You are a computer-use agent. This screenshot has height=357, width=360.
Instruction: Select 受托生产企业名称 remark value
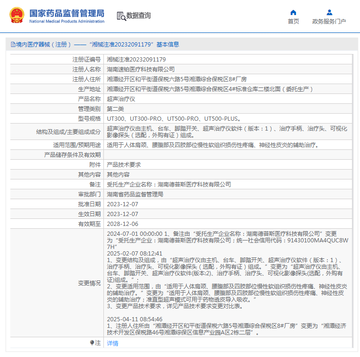pyautogui.click(x=169, y=185)
